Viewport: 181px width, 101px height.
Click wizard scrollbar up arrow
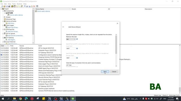(x=116, y=35)
